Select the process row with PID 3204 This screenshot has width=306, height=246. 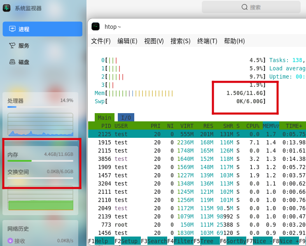point(197,183)
